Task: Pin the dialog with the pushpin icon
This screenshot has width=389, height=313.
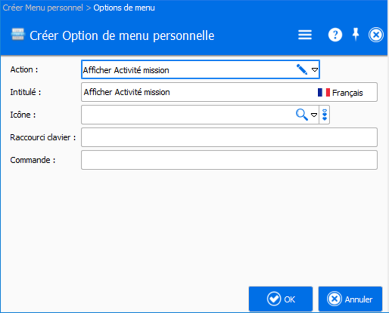Action: pos(356,35)
